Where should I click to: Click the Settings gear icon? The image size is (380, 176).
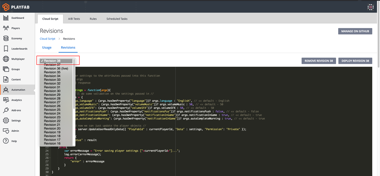pos(6,120)
